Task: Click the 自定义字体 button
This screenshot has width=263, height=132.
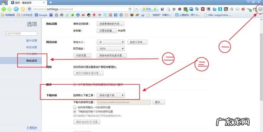Action: tap(137, 42)
